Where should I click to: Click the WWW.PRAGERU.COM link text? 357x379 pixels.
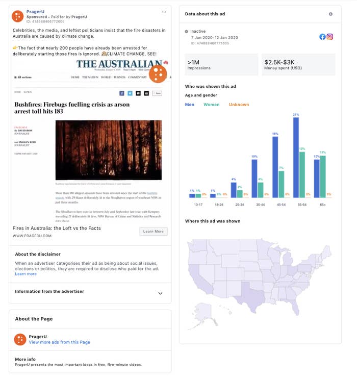point(32,236)
